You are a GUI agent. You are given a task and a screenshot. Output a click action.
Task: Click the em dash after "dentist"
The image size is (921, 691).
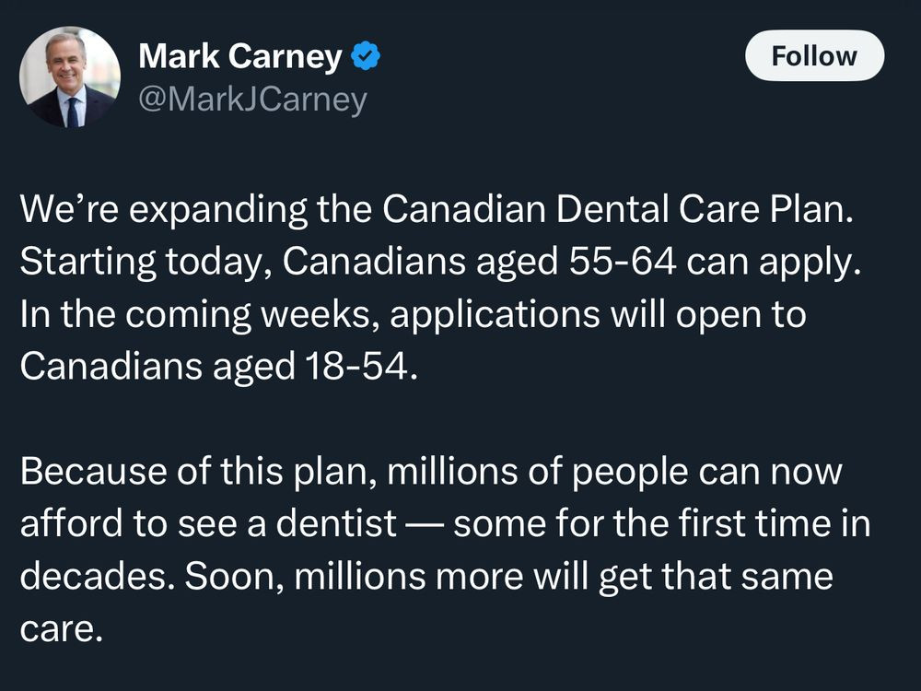pyautogui.click(x=424, y=523)
